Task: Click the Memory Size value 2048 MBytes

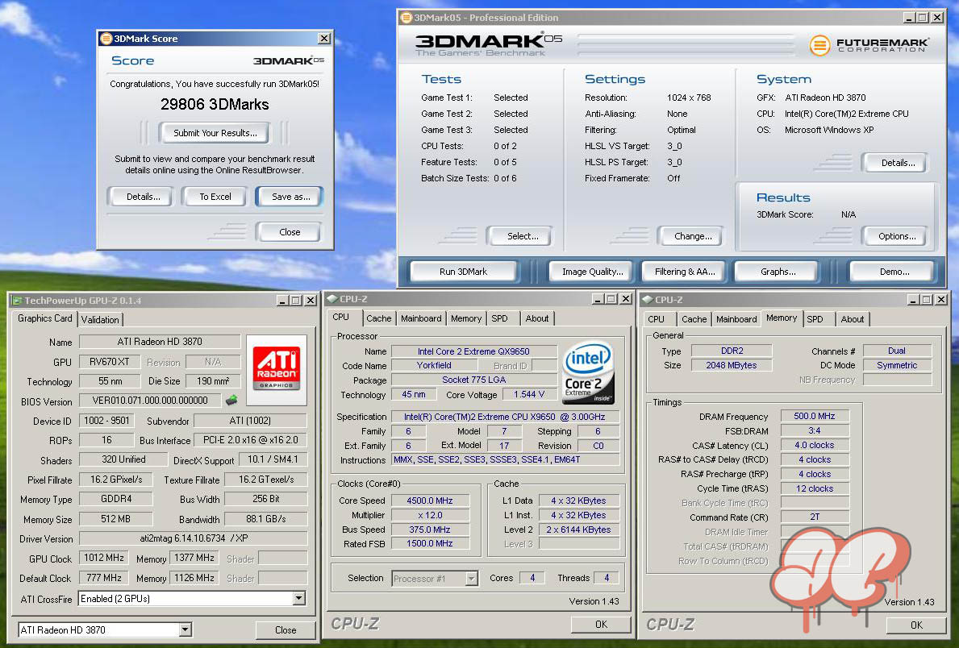Action: click(732, 365)
